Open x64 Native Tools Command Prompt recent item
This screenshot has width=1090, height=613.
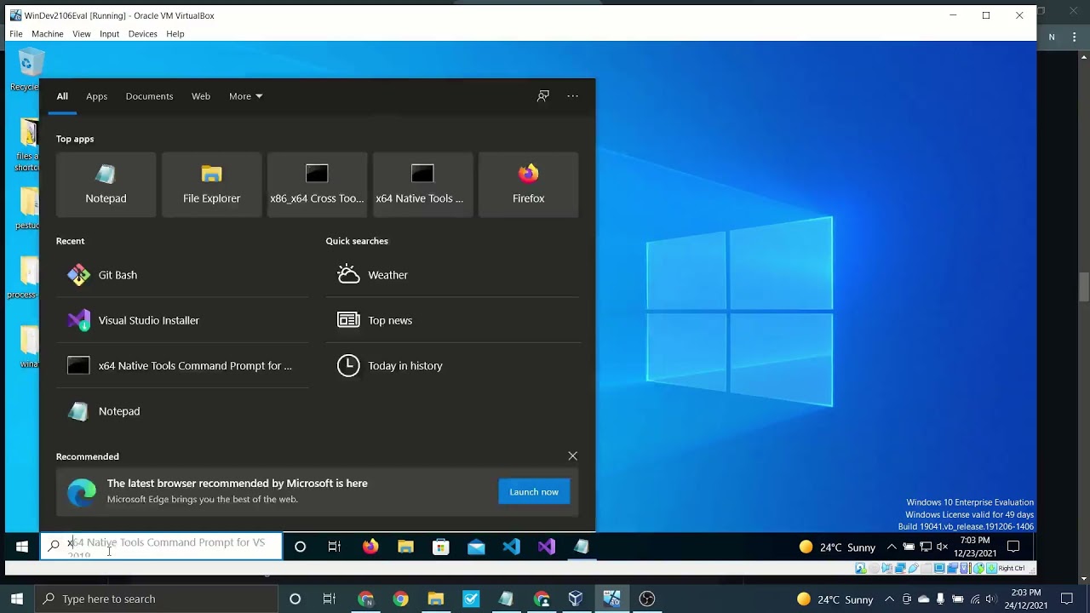[182, 365]
